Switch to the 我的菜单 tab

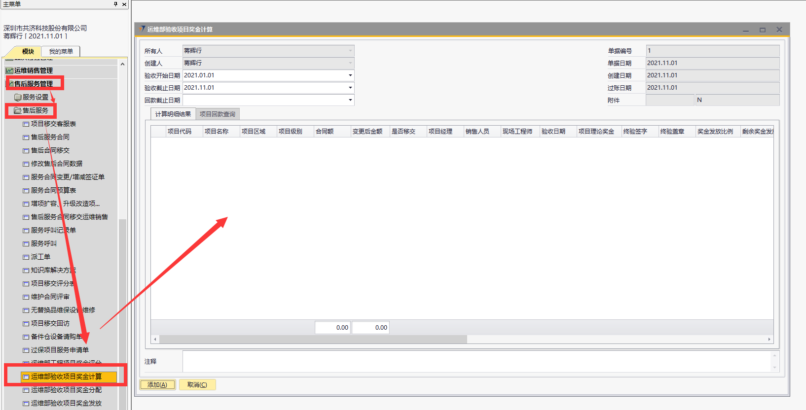[x=61, y=51]
